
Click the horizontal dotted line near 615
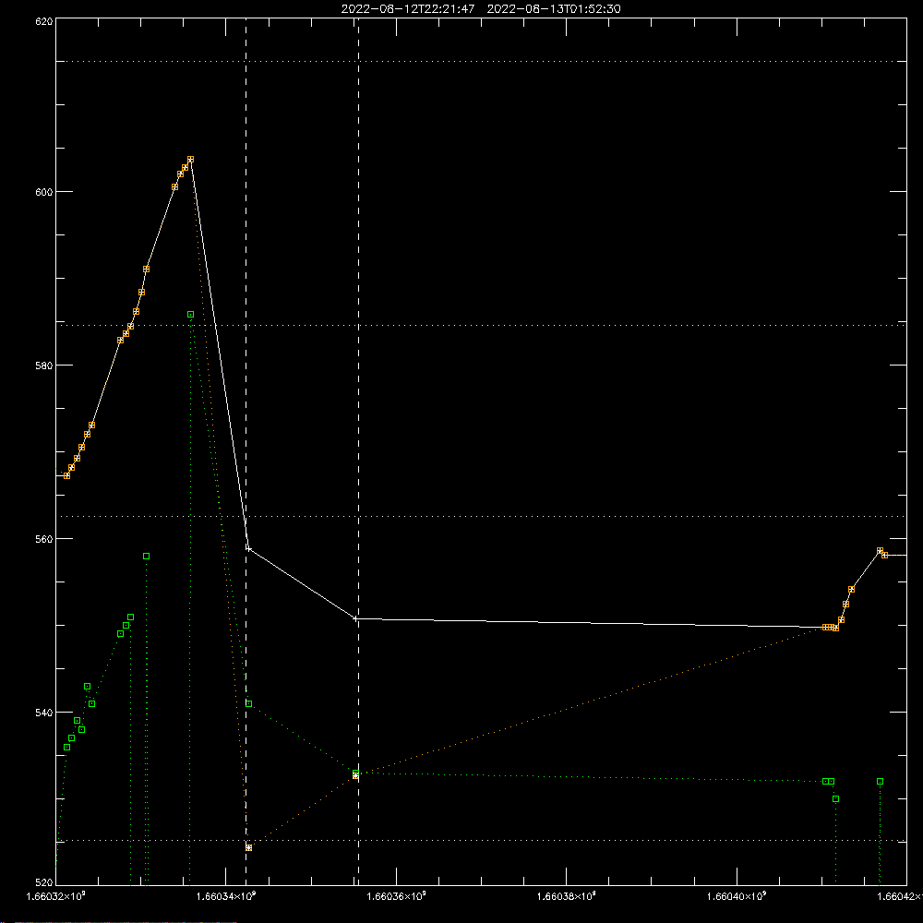[x=481, y=61]
